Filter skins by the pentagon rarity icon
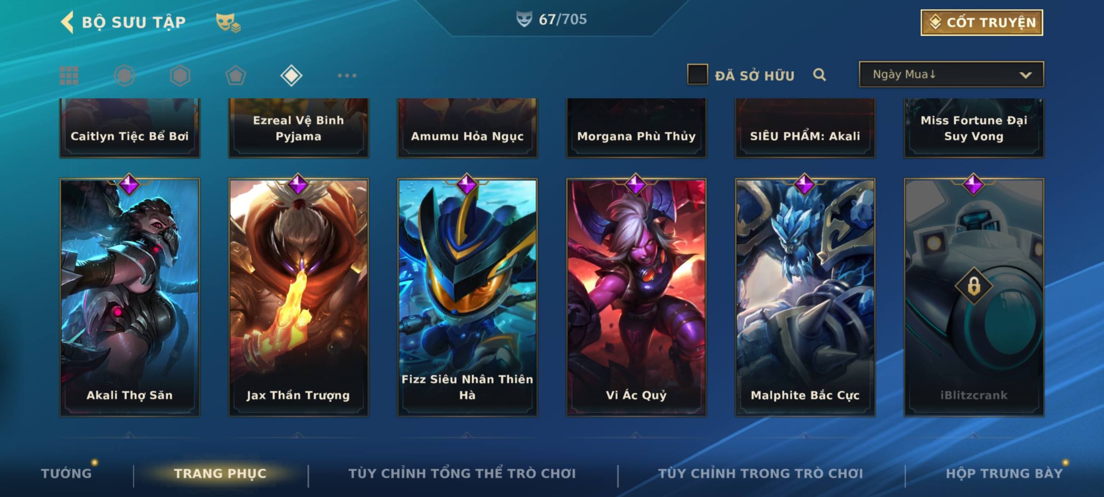The height and width of the screenshot is (497, 1104). tap(236, 75)
